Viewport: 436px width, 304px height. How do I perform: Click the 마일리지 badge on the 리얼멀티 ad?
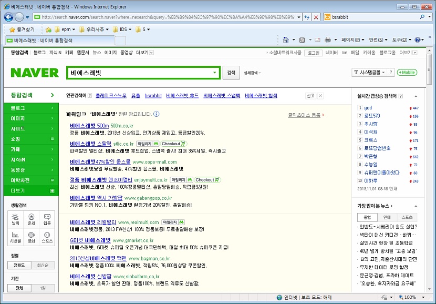tap(173, 222)
